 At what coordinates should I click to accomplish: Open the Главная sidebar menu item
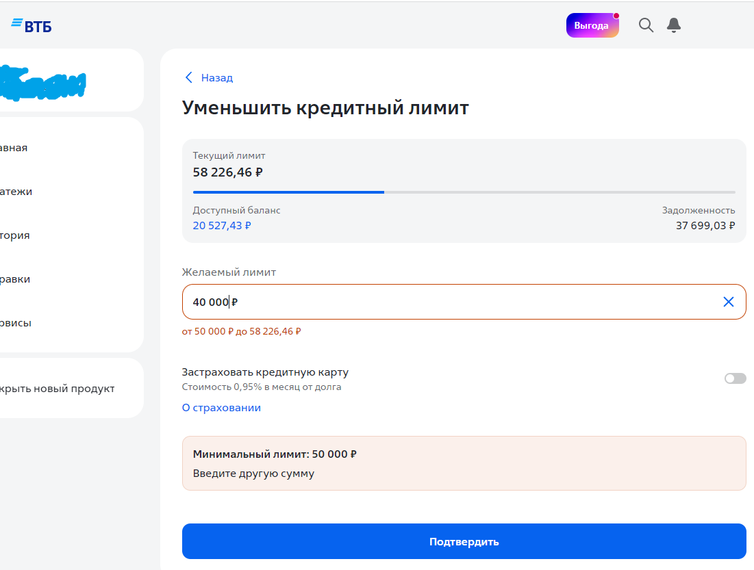15,148
